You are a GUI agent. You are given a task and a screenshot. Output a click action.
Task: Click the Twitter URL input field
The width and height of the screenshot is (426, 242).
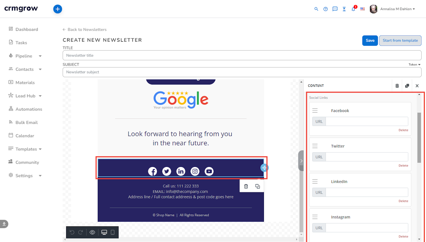(x=367, y=157)
